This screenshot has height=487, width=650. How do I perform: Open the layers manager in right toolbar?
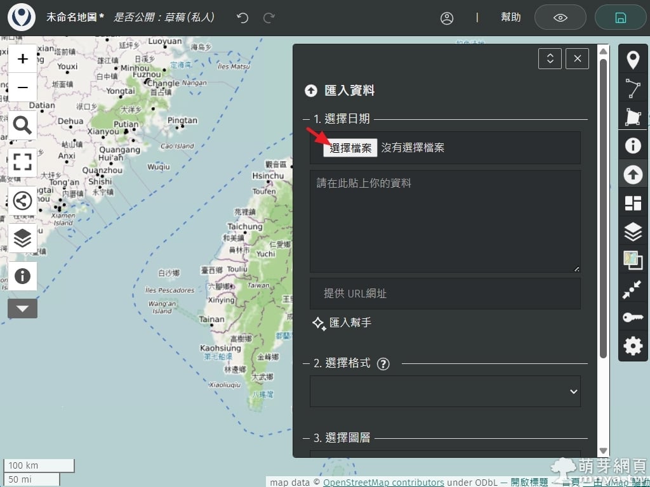click(x=633, y=232)
